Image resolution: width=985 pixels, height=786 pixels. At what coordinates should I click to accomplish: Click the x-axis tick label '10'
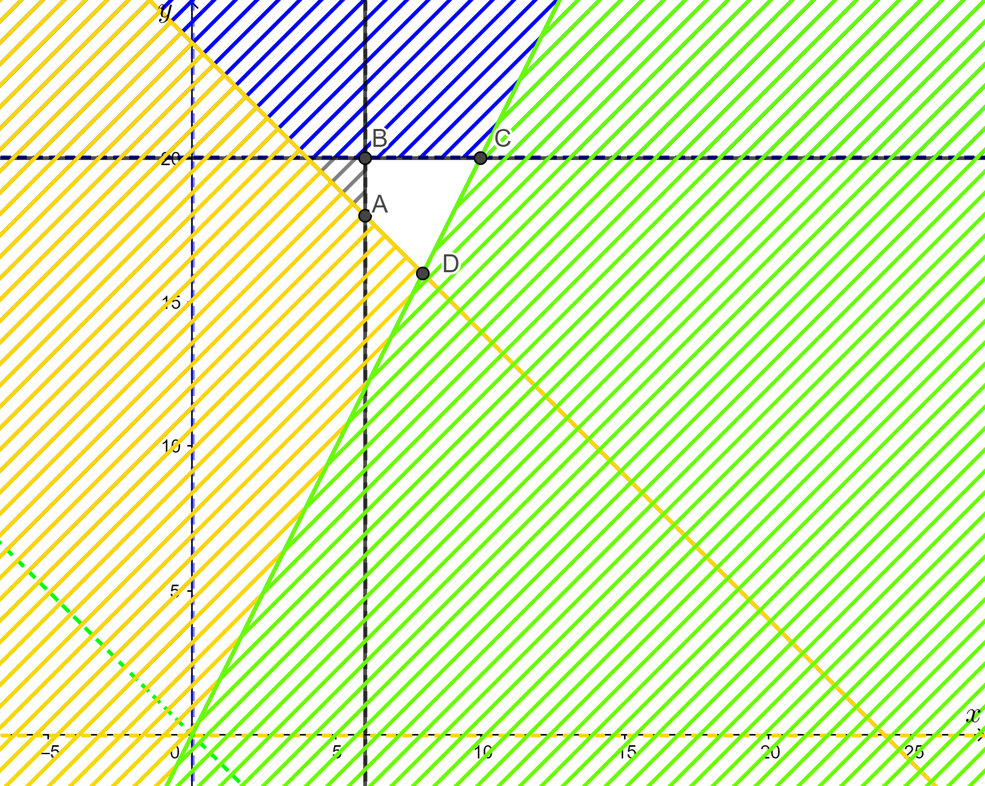tap(482, 752)
